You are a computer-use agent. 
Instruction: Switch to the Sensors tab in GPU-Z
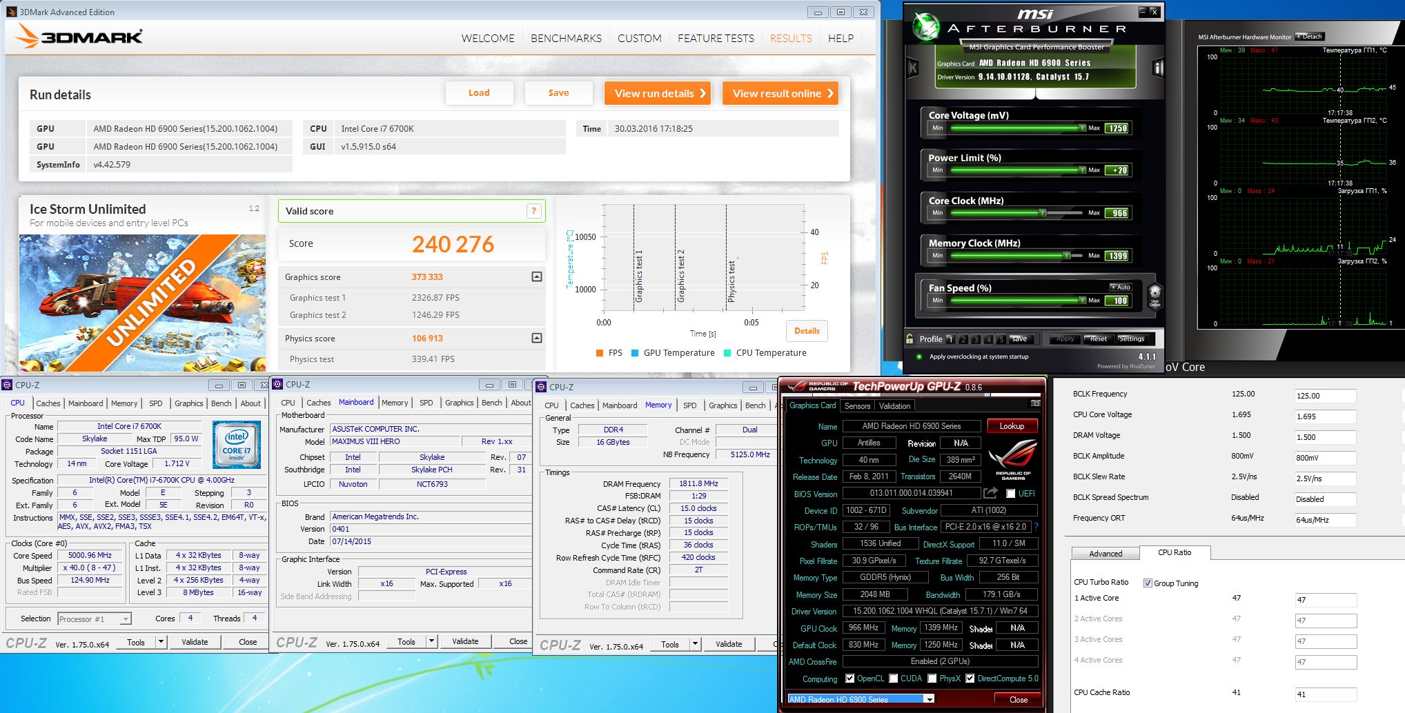857,406
